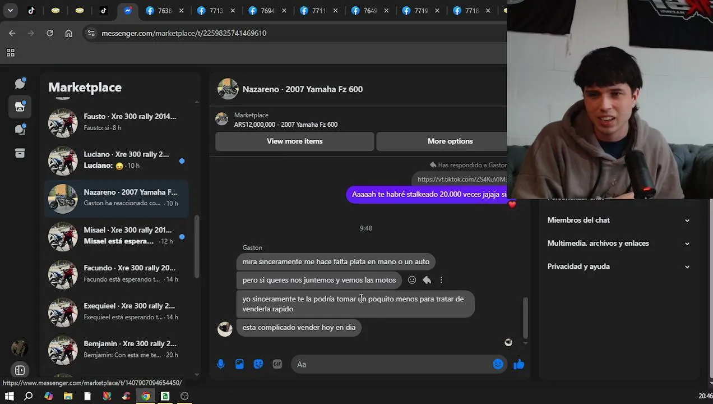Viewport: 713px width, 404px height.
Task: Open Fausto Xre 300 rally conversation
Action: click(x=117, y=122)
